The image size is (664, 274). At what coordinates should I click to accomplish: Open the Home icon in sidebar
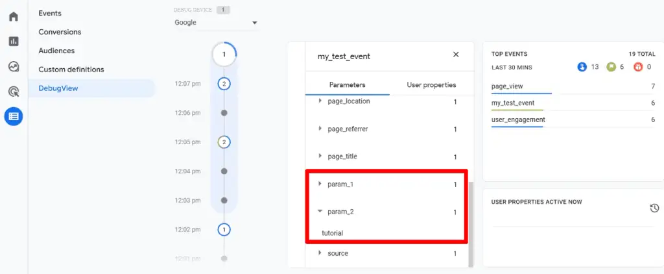click(x=14, y=17)
